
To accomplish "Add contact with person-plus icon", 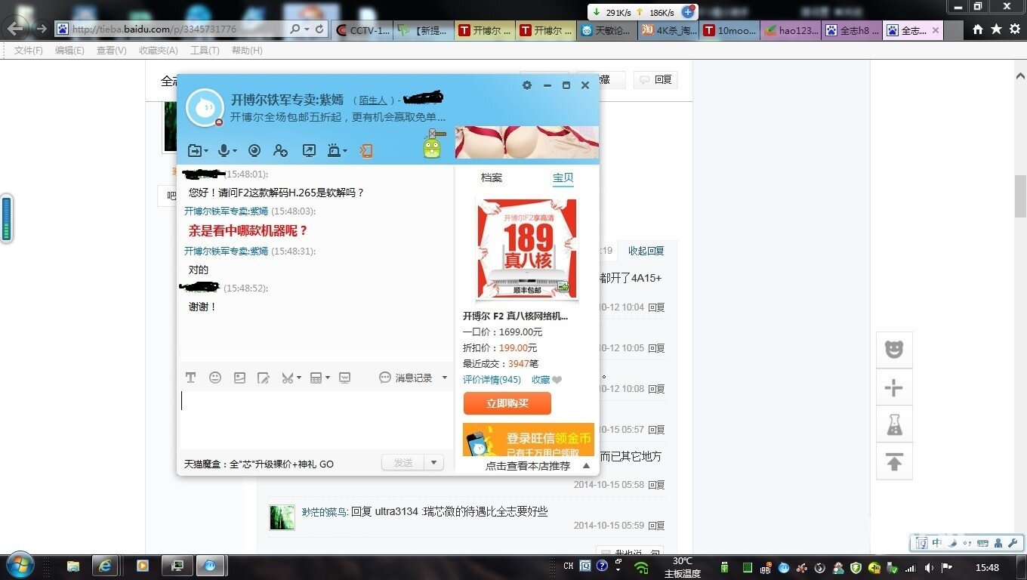I will click(x=280, y=151).
